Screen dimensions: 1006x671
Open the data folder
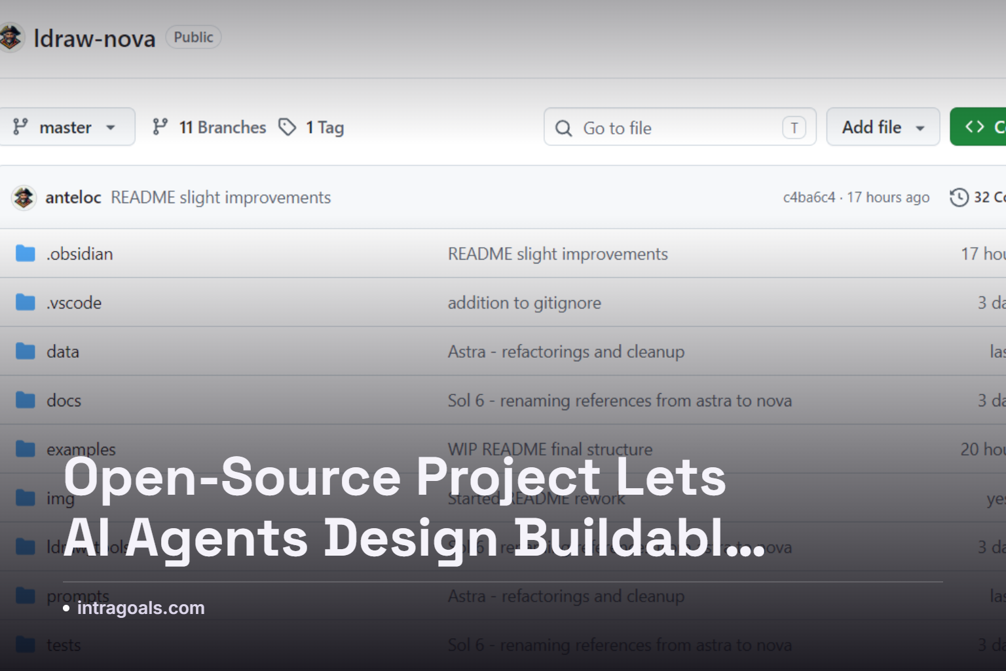[x=63, y=352]
